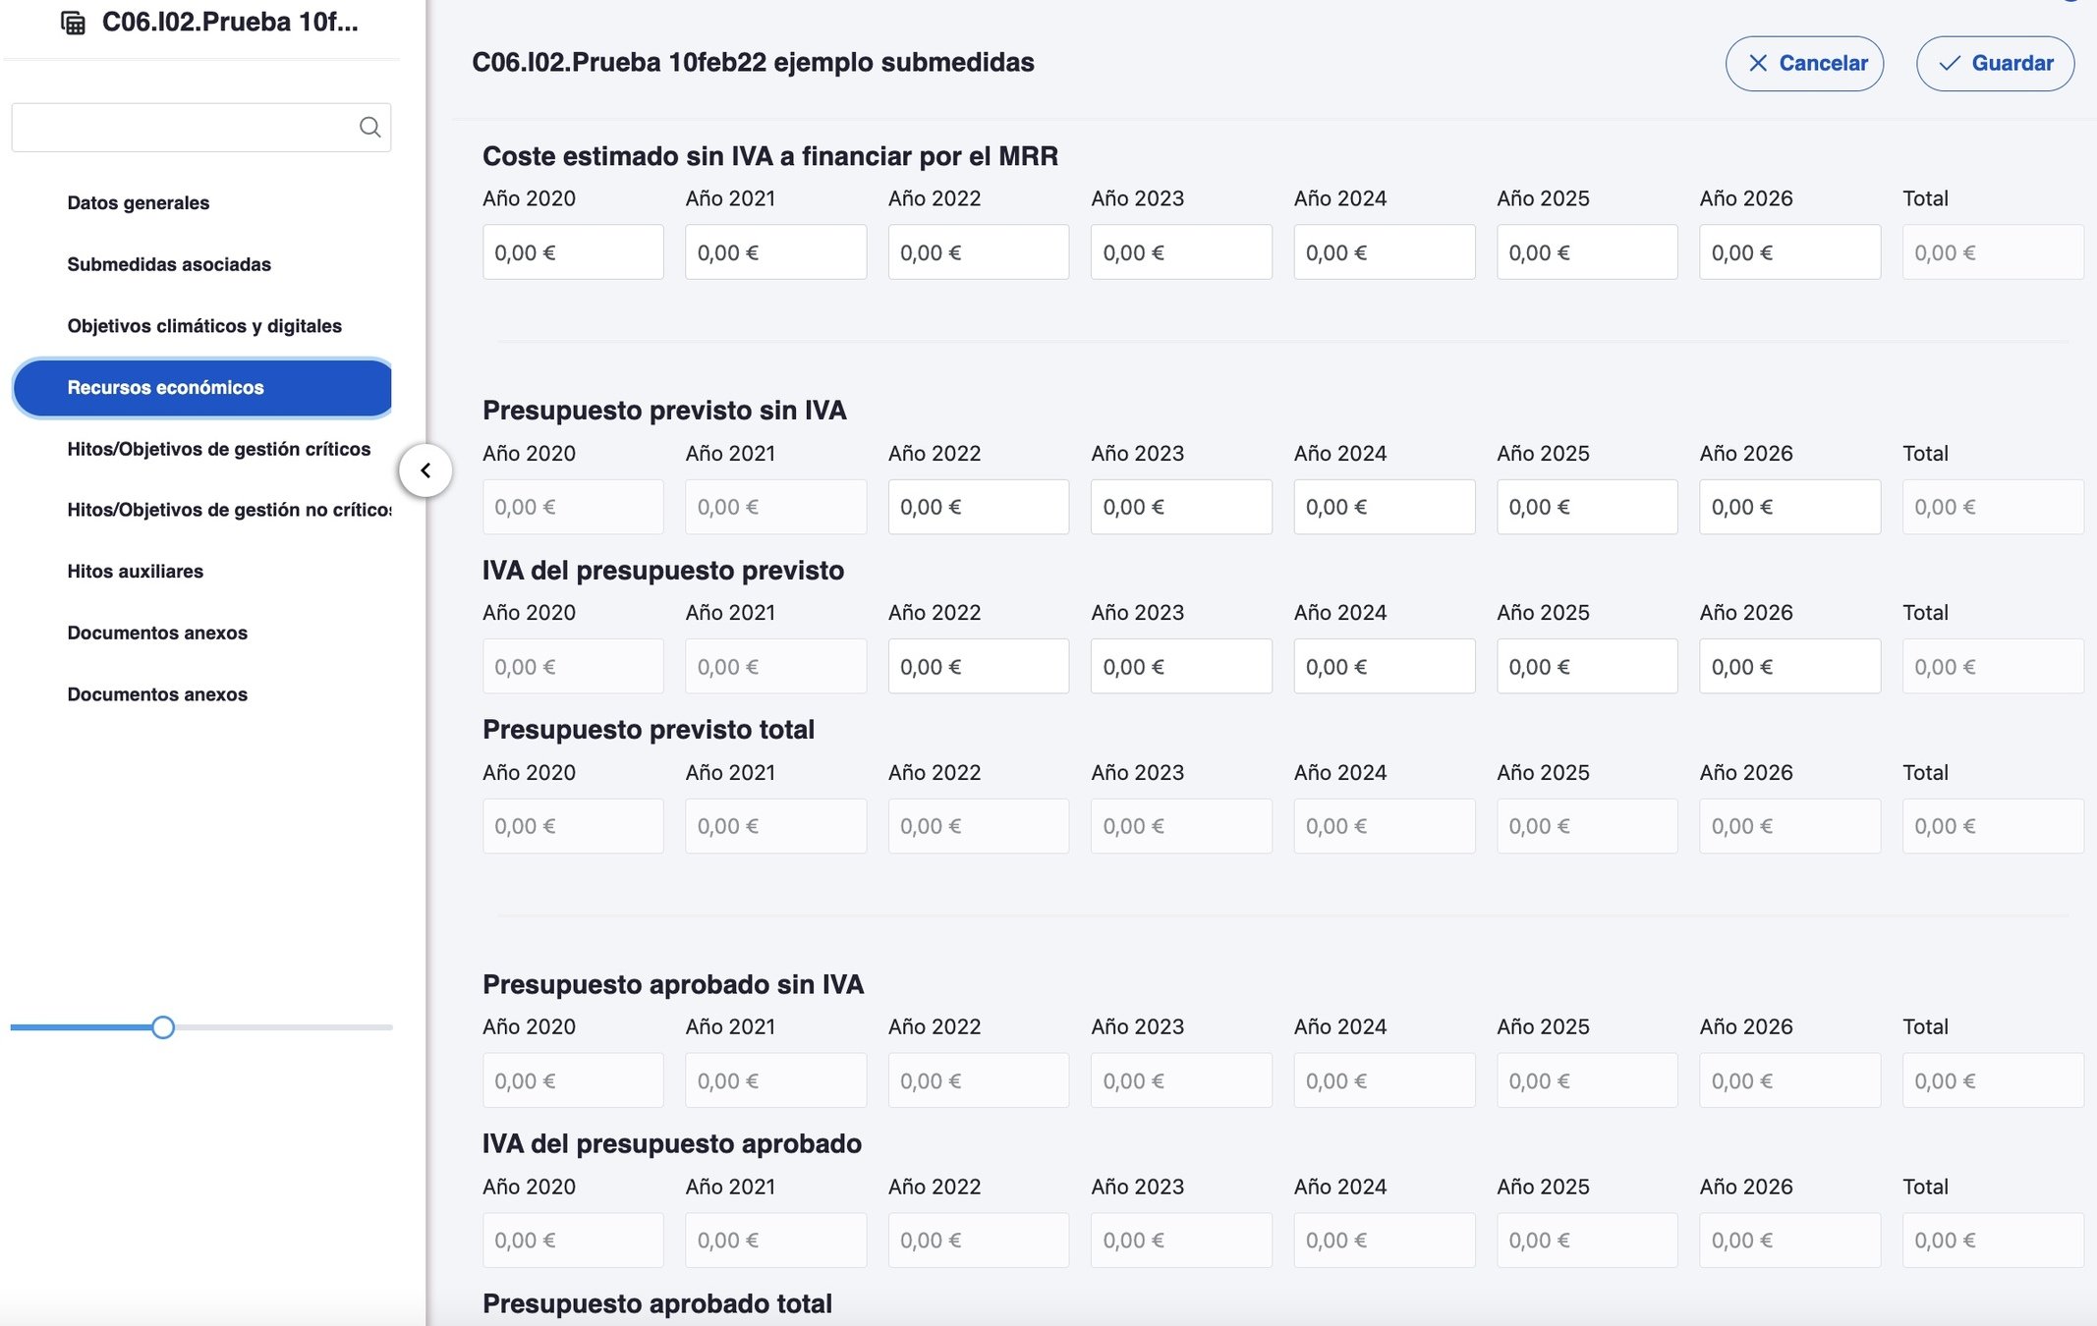Navigate to Hitos auxiliares
This screenshot has width=2097, height=1326.
[135, 572]
